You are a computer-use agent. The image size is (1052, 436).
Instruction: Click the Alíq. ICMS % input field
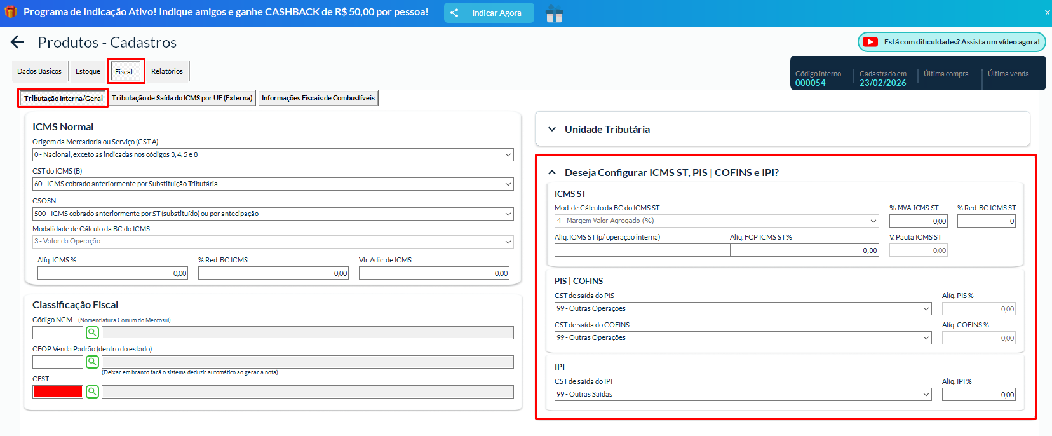(x=112, y=273)
